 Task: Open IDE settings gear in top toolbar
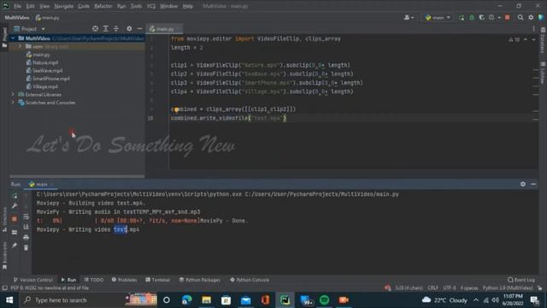click(531, 17)
